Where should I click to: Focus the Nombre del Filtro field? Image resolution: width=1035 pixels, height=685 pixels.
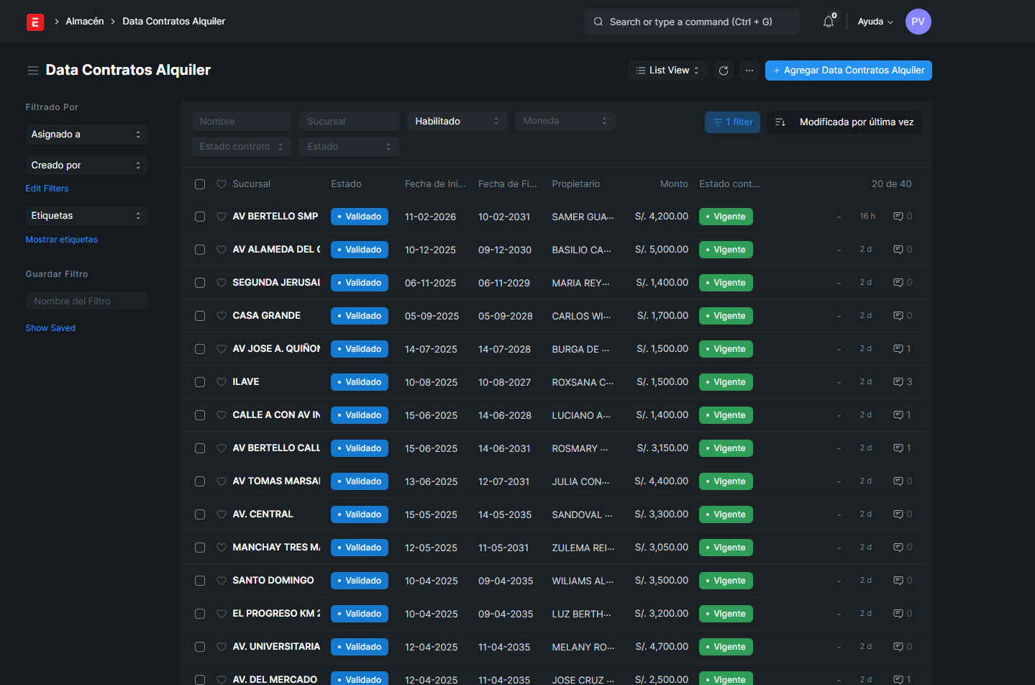(x=87, y=301)
